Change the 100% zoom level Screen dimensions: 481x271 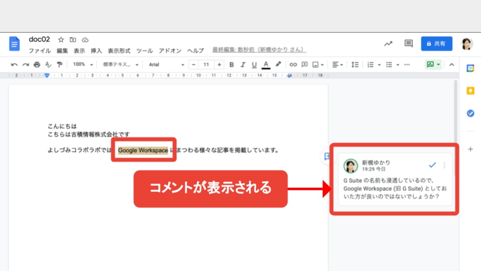(x=83, y=64)
